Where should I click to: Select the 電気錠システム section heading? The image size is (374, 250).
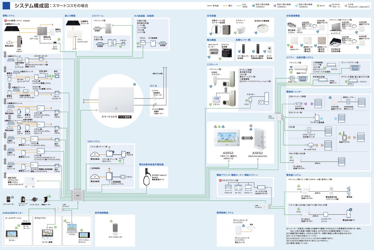pos(294,175)
